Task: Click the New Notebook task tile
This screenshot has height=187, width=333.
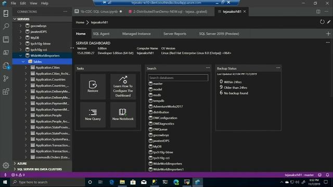Action: 123,115
